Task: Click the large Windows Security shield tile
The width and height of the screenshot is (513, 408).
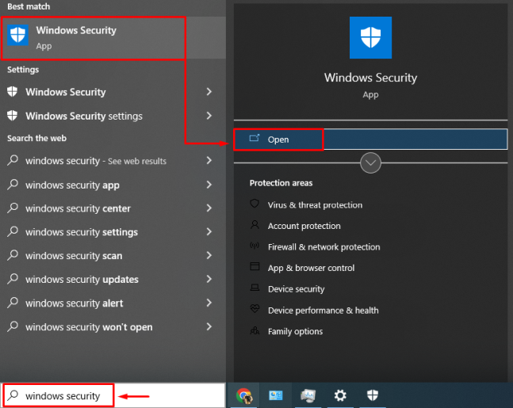Action: click(x=370, y=37)
